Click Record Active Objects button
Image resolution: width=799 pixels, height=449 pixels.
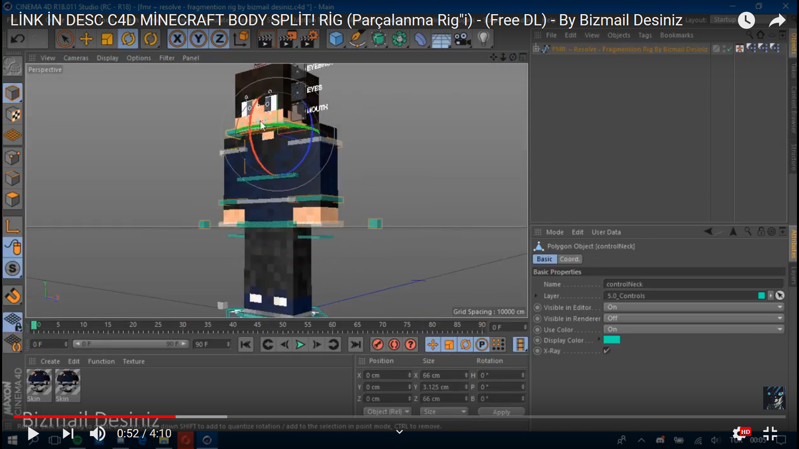click(x=377, y=345)
